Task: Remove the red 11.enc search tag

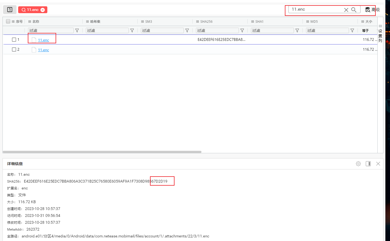Action: (43, 10)
